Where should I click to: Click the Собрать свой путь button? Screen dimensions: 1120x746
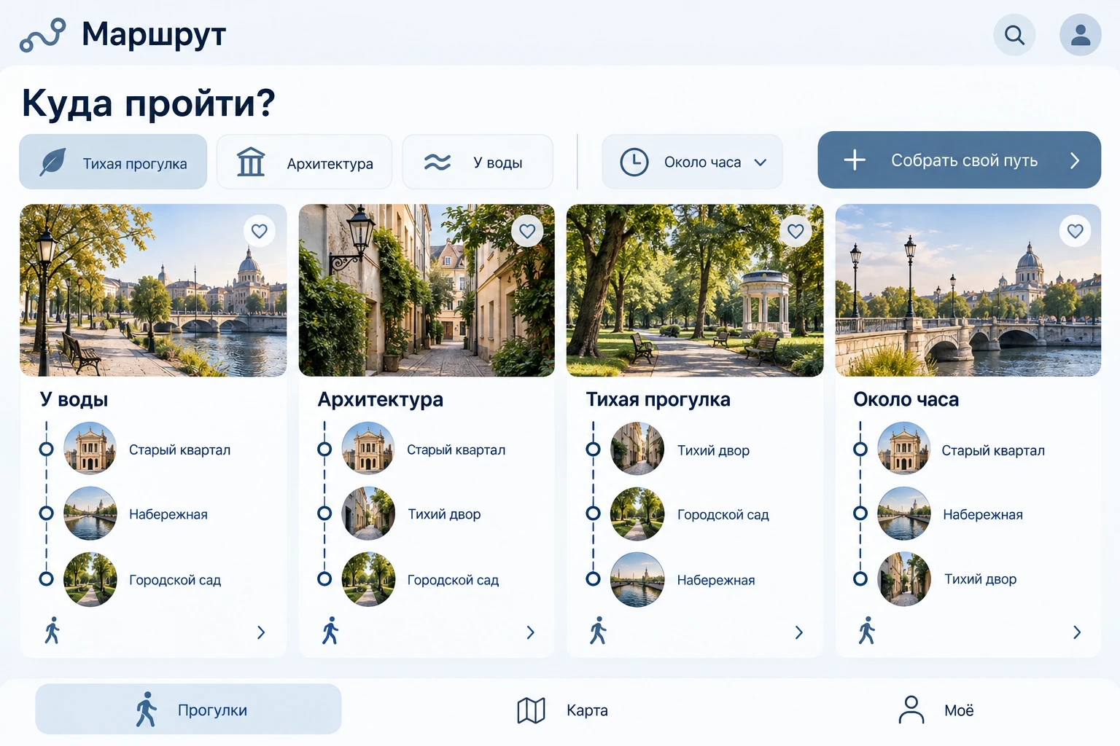(959, 160)
